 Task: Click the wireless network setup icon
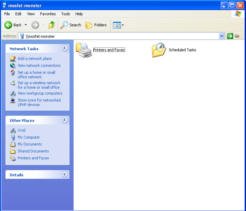13,83
